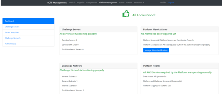
Task: Click 'Running Servers: 0' text
Action: click(69, 40)
